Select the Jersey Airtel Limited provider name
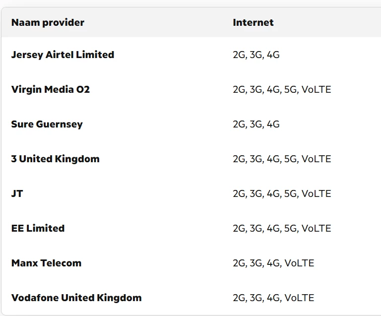 pos(63,55)
